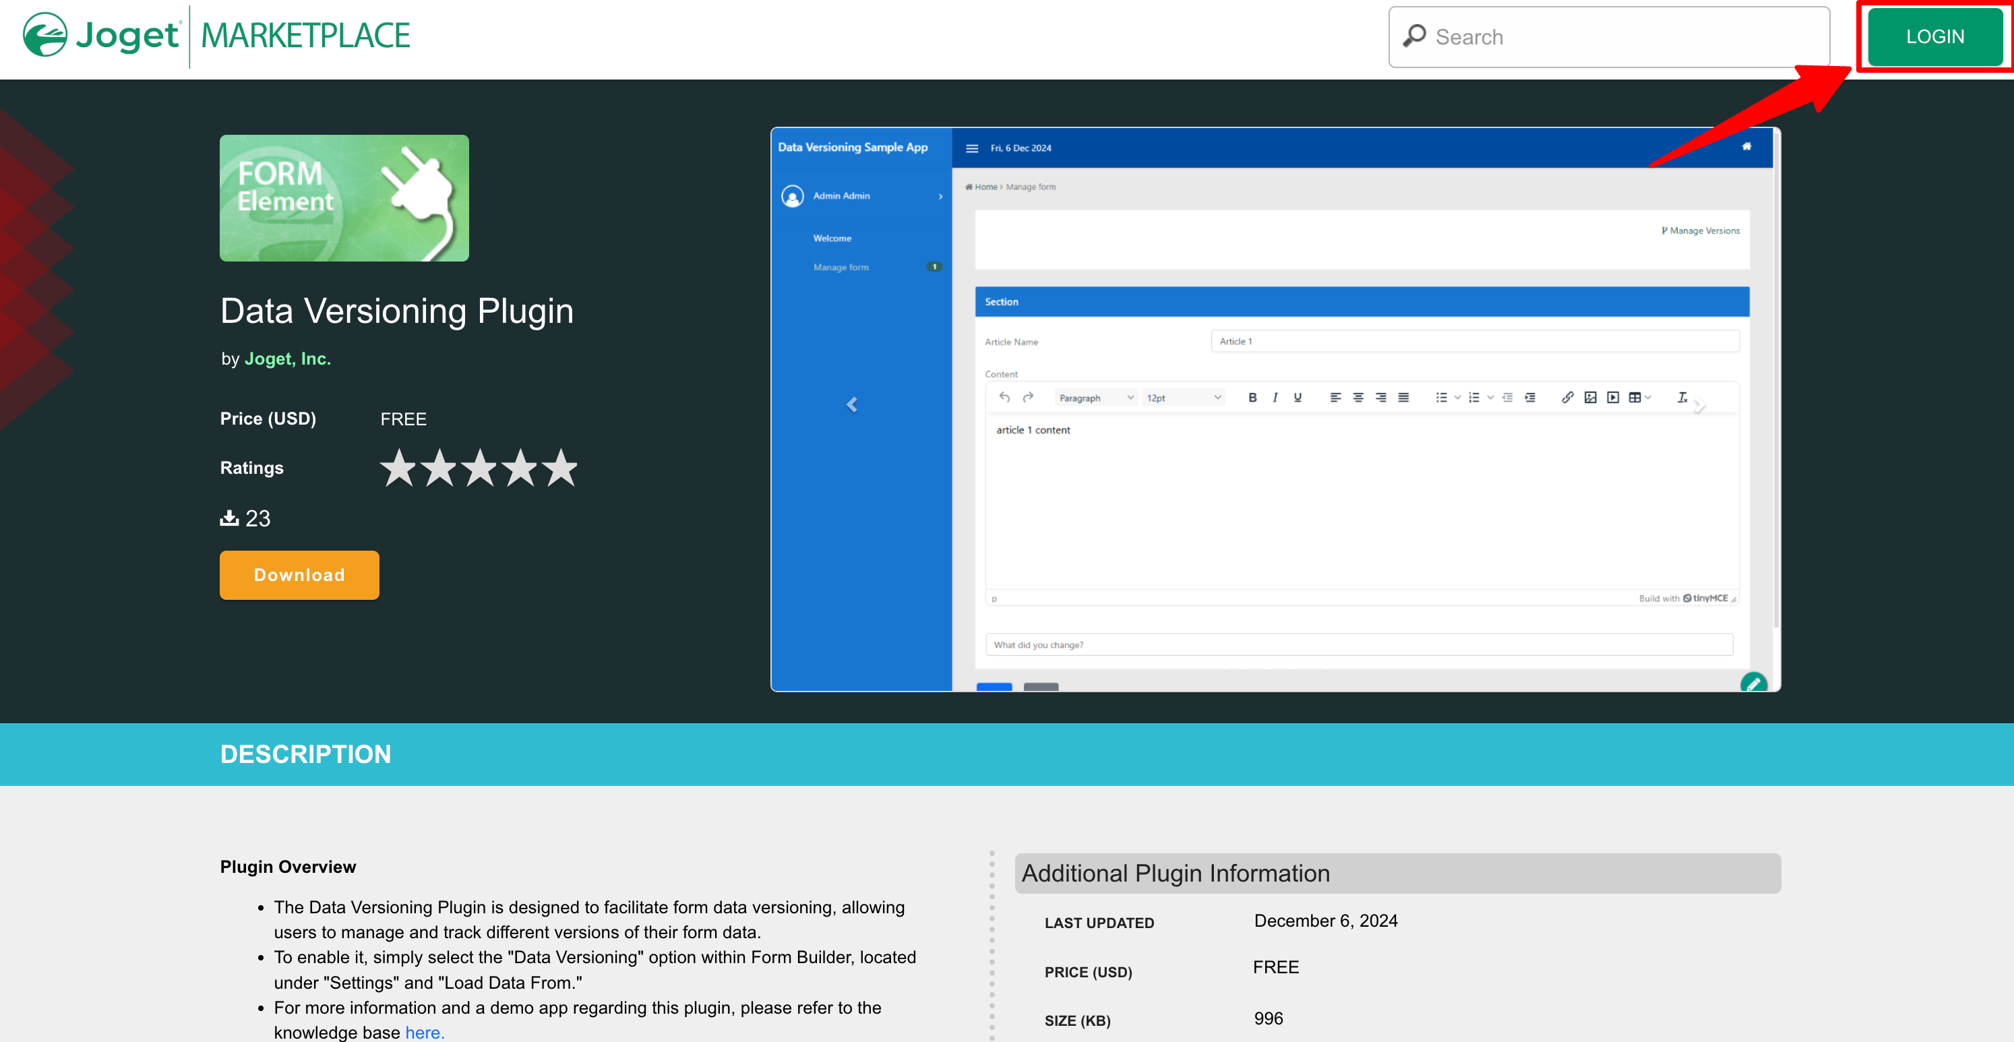Click the download count icon next to 23
The width and height of the screenshot is (2014, 1042).
tap(229, 518)
